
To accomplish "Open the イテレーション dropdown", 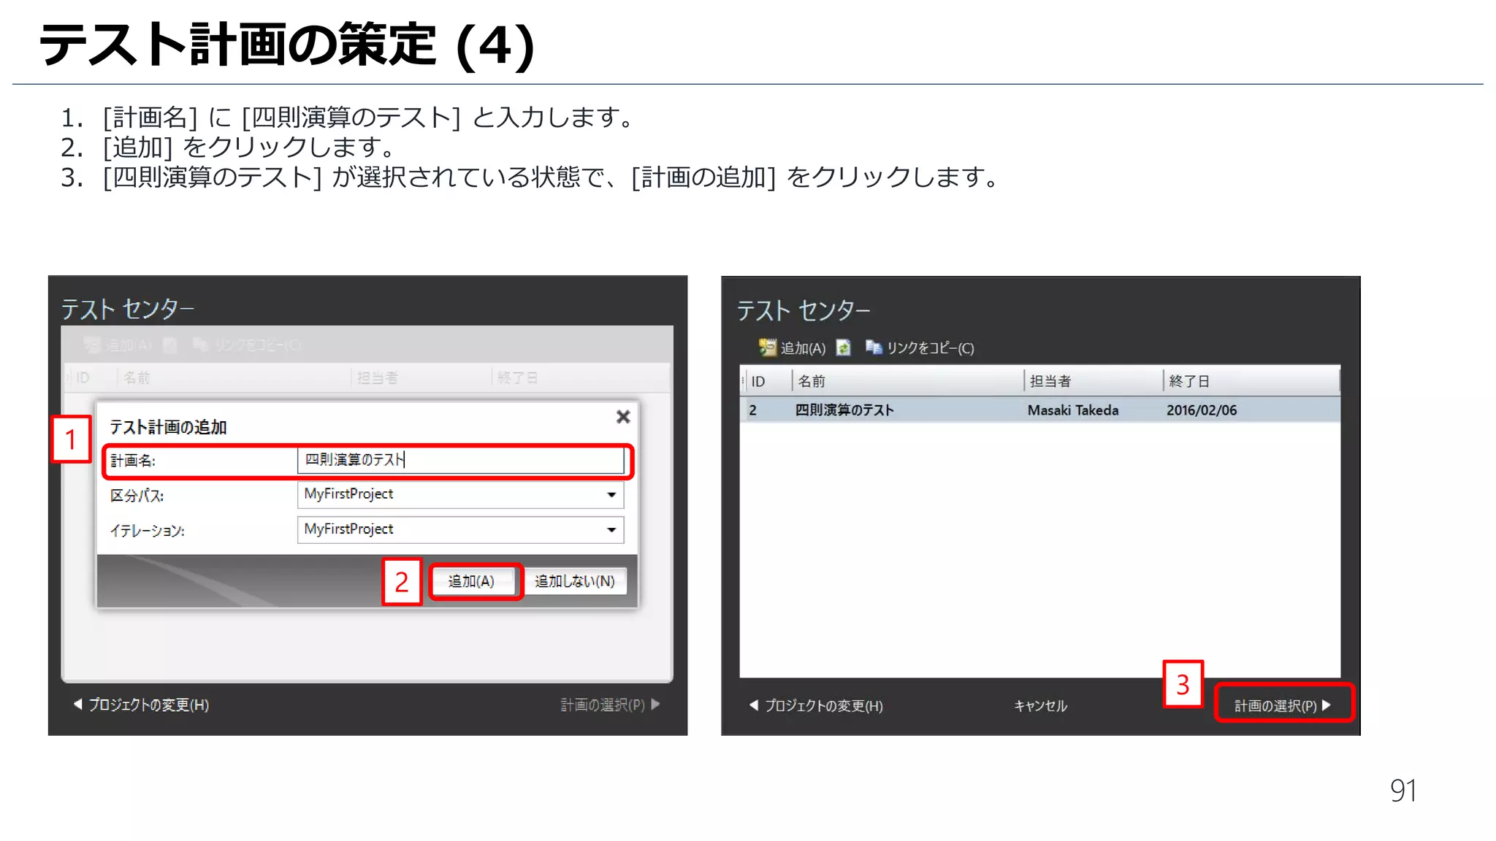I will 460,529.
